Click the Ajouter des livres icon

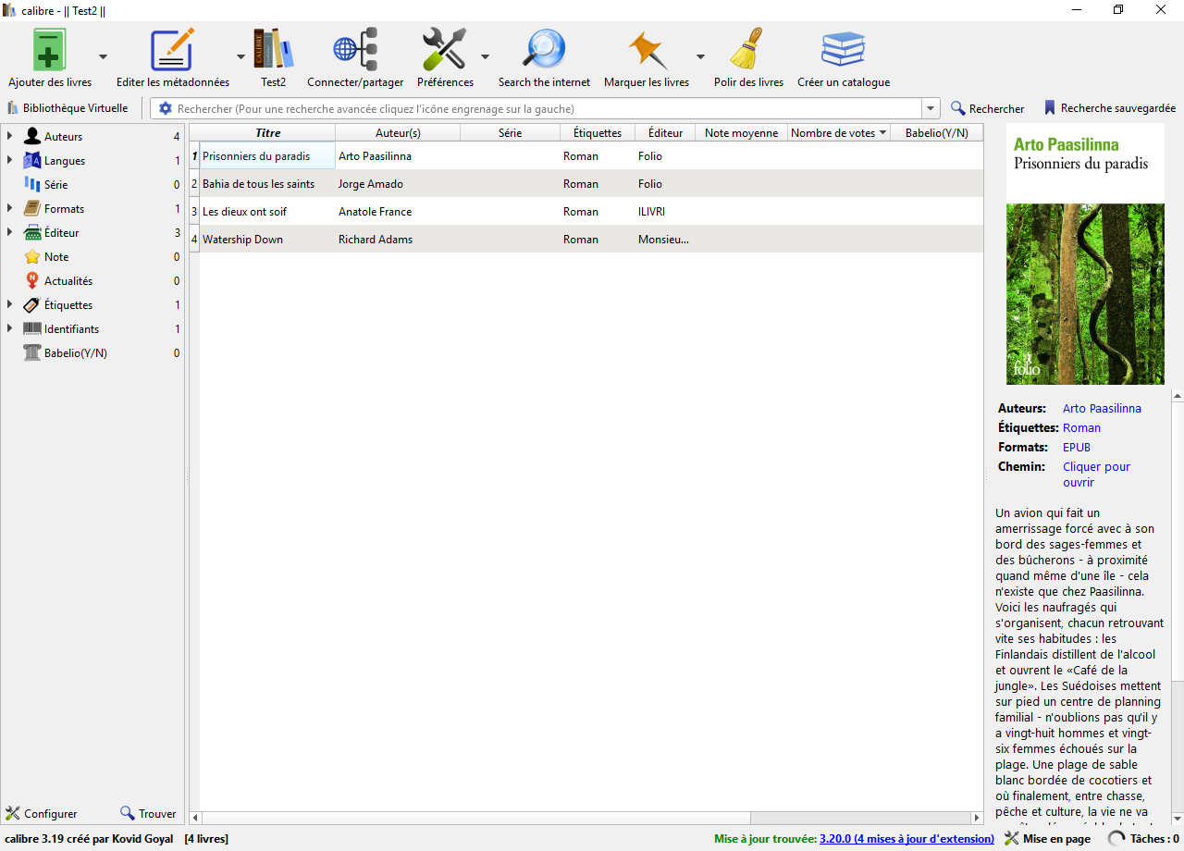50,49
